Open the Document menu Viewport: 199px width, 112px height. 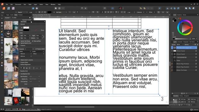point(18,4)
